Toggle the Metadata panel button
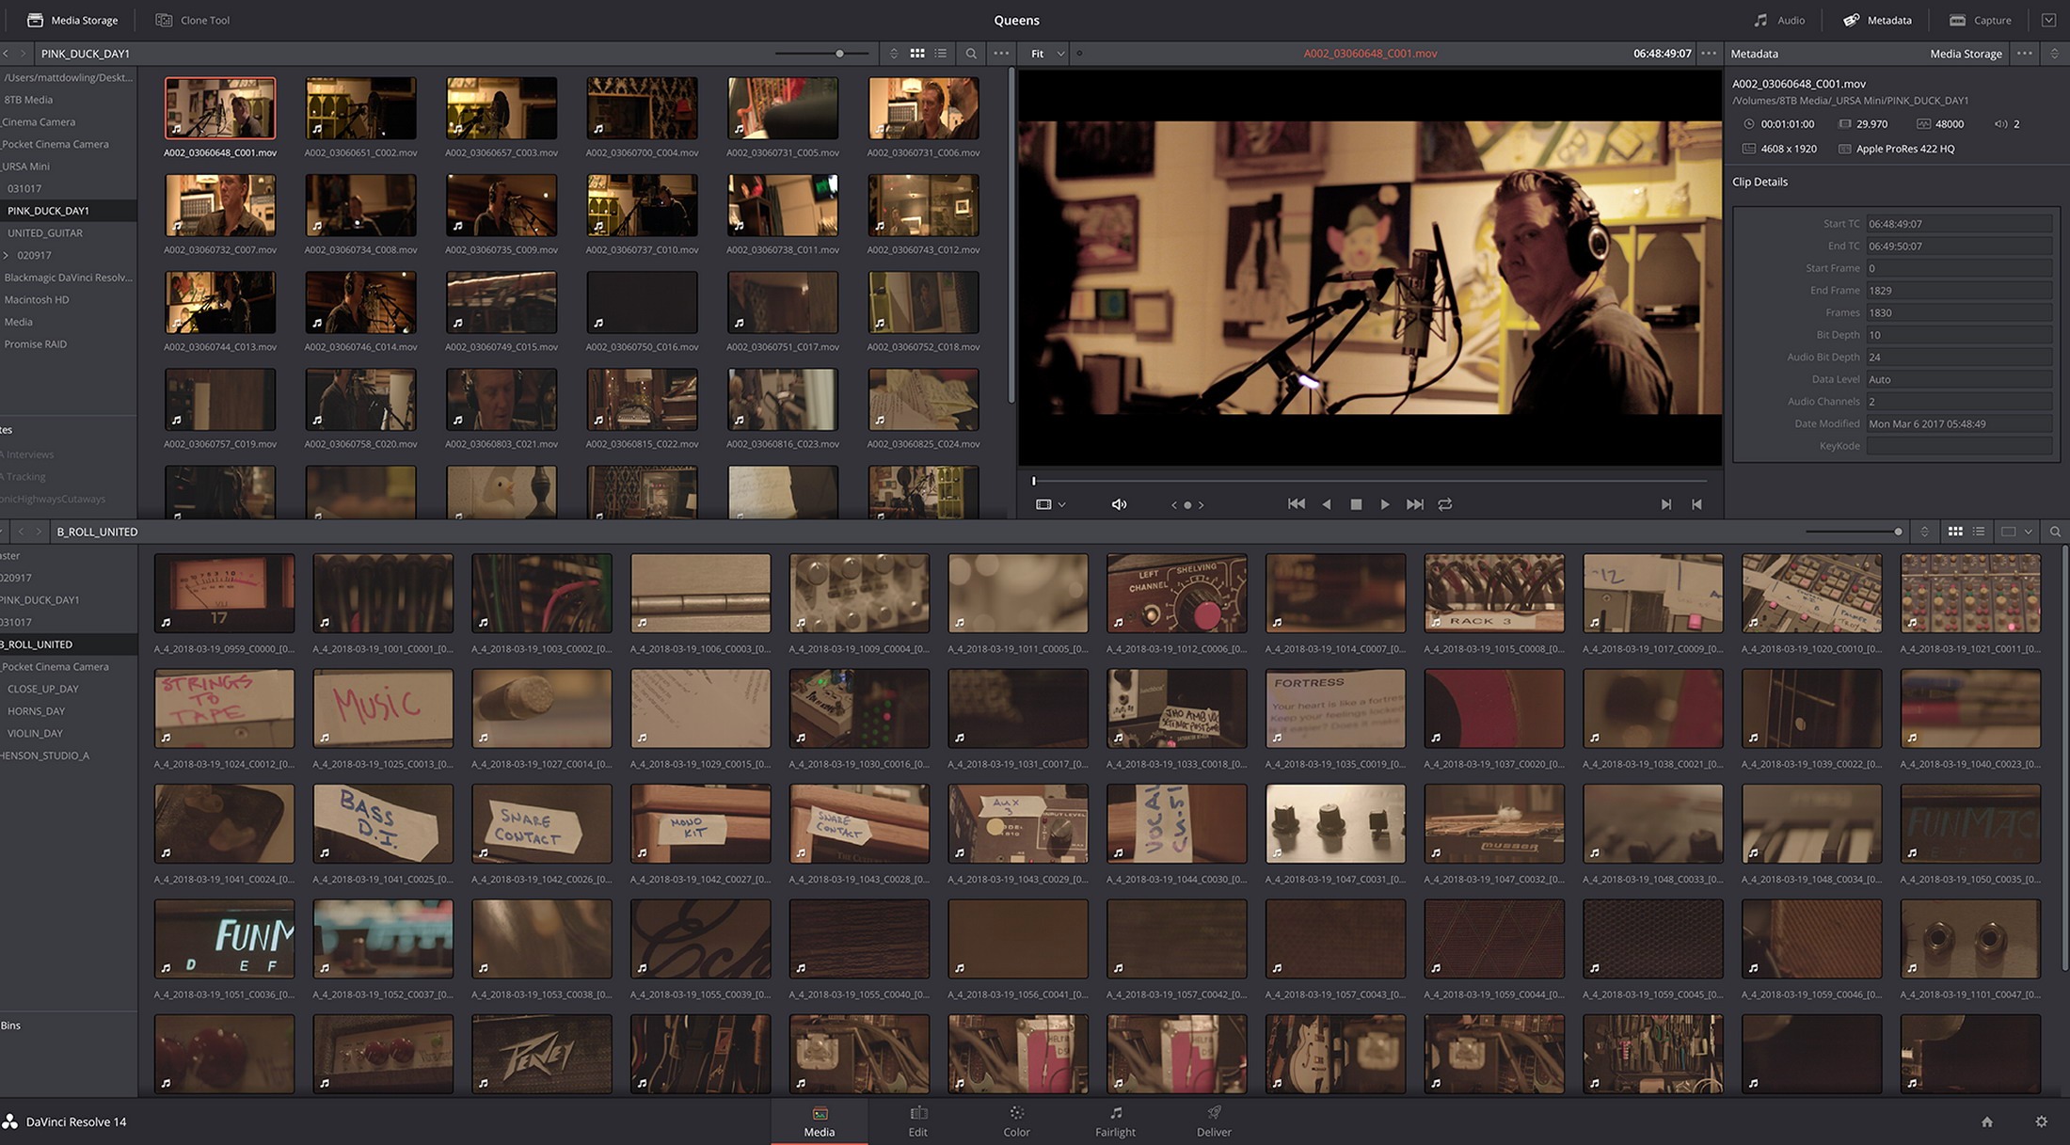 click(1877, 20)
